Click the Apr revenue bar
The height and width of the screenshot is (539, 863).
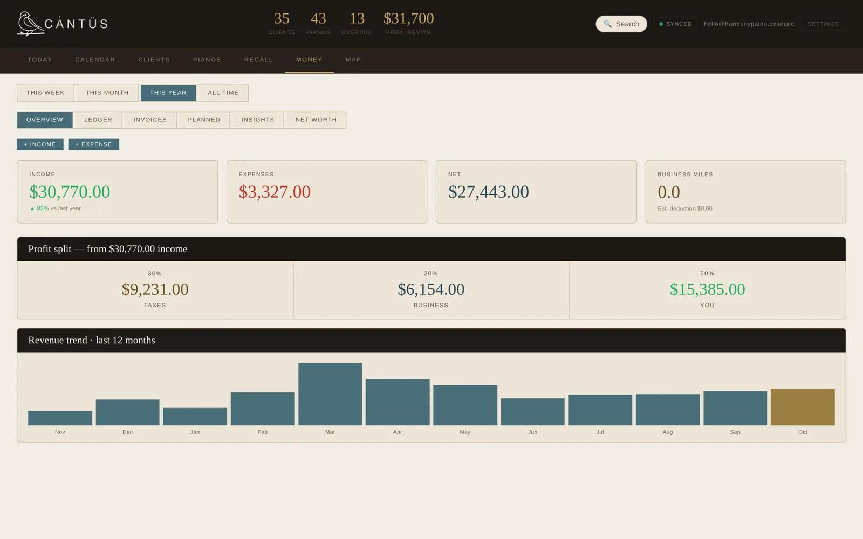point(398,402)
